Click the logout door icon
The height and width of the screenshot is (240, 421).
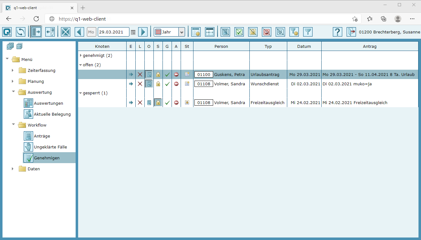click(351, 32)
